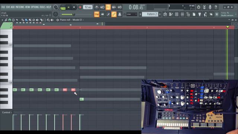The width and height of the screenshot is (238, 134).
Task: Toggle the note grouping curve icon
Action: click(x=108, y=14)
